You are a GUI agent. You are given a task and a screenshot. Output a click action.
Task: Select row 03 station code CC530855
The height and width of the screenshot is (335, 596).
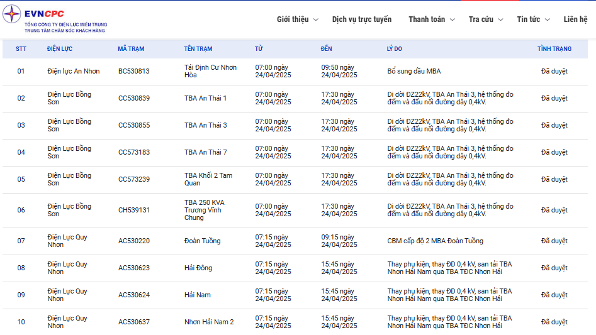click(133, 126)
